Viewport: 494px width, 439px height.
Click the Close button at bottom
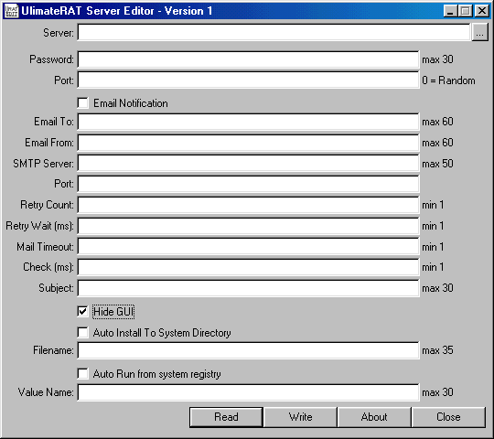448,417
